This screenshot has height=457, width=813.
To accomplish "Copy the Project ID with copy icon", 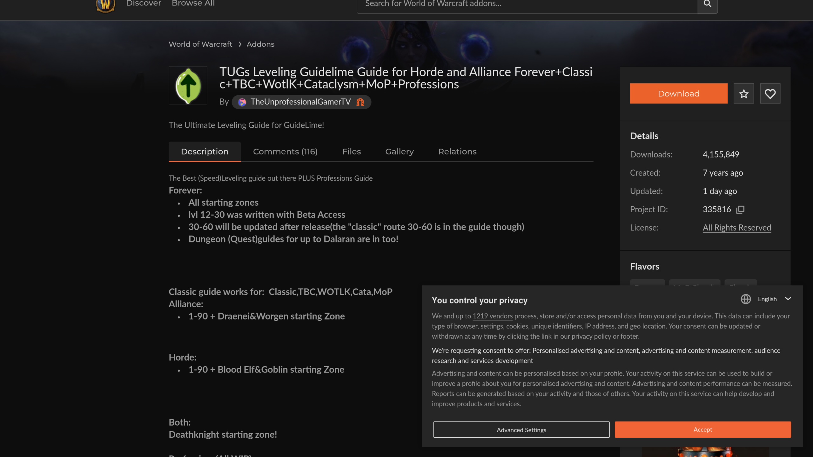I will pos(740,209).
